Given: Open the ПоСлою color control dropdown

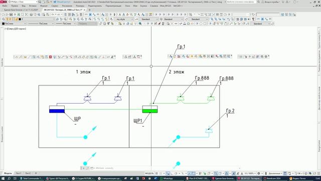Looking at the screenshot, I should coord(14,24).
